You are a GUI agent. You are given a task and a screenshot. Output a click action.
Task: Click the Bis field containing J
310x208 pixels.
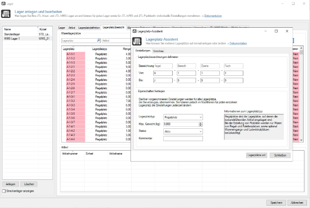(163, 80)
